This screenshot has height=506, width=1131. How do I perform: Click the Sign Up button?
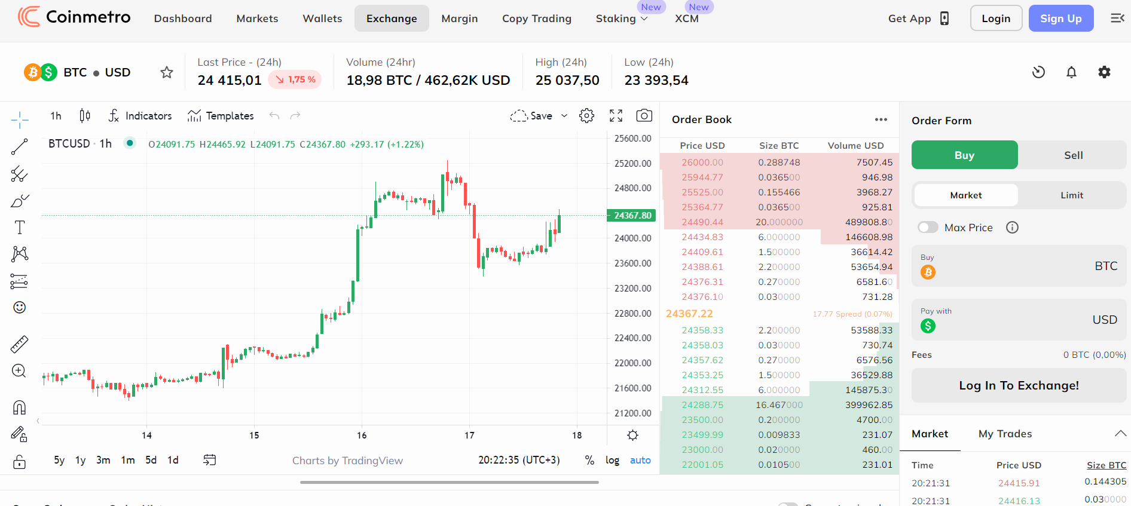[x=1061, y=19]
